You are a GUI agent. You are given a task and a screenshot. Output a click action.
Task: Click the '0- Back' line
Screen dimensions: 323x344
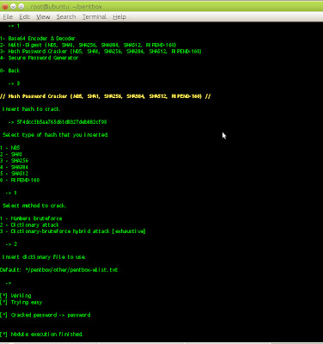pos(9,71)
